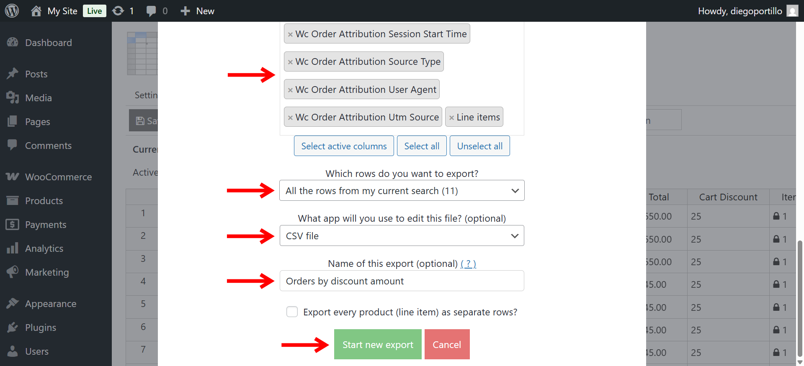Open the WordPress logo menu in the admin bar
Screen dimensions: 804x366
pos(12,11)
